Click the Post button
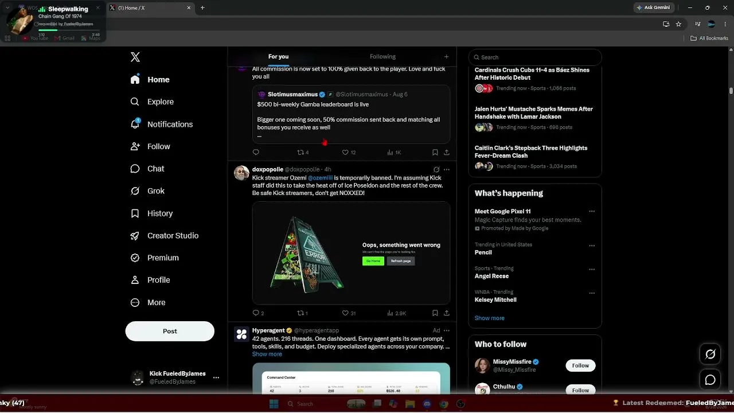This screenshot has height=413, width=734. pos(170,331)
